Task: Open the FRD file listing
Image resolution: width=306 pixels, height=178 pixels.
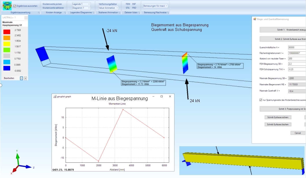Action: point(134,8)
